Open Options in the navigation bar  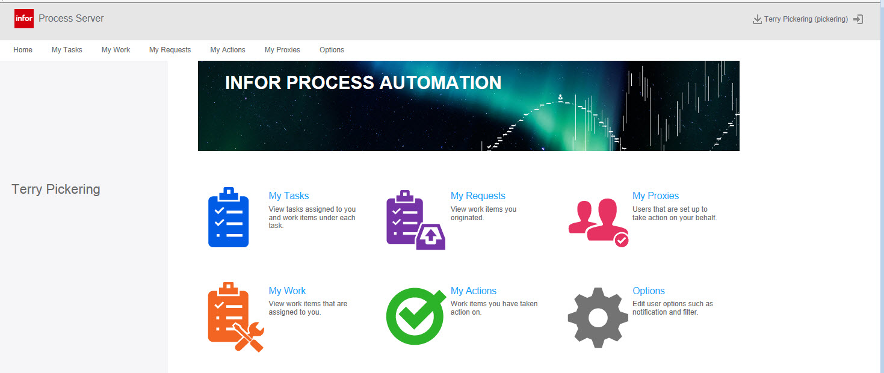point(332,50)
